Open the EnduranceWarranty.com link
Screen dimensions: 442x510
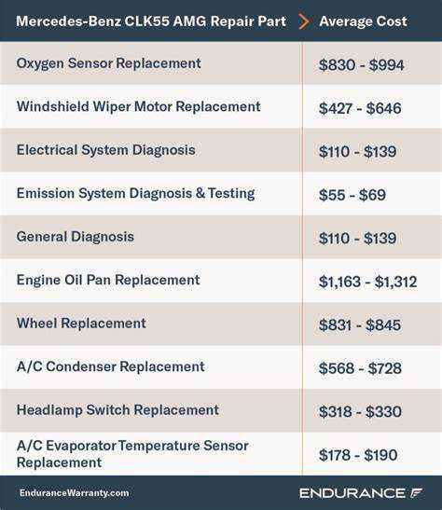pos(75,493)
